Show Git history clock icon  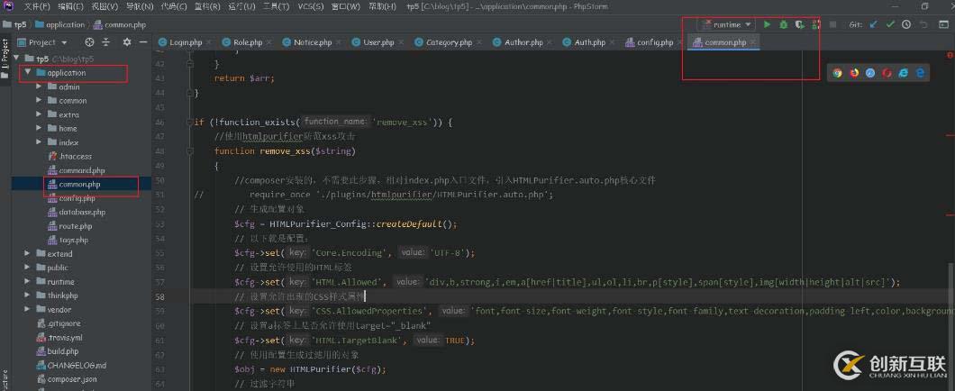pos(906,25)
